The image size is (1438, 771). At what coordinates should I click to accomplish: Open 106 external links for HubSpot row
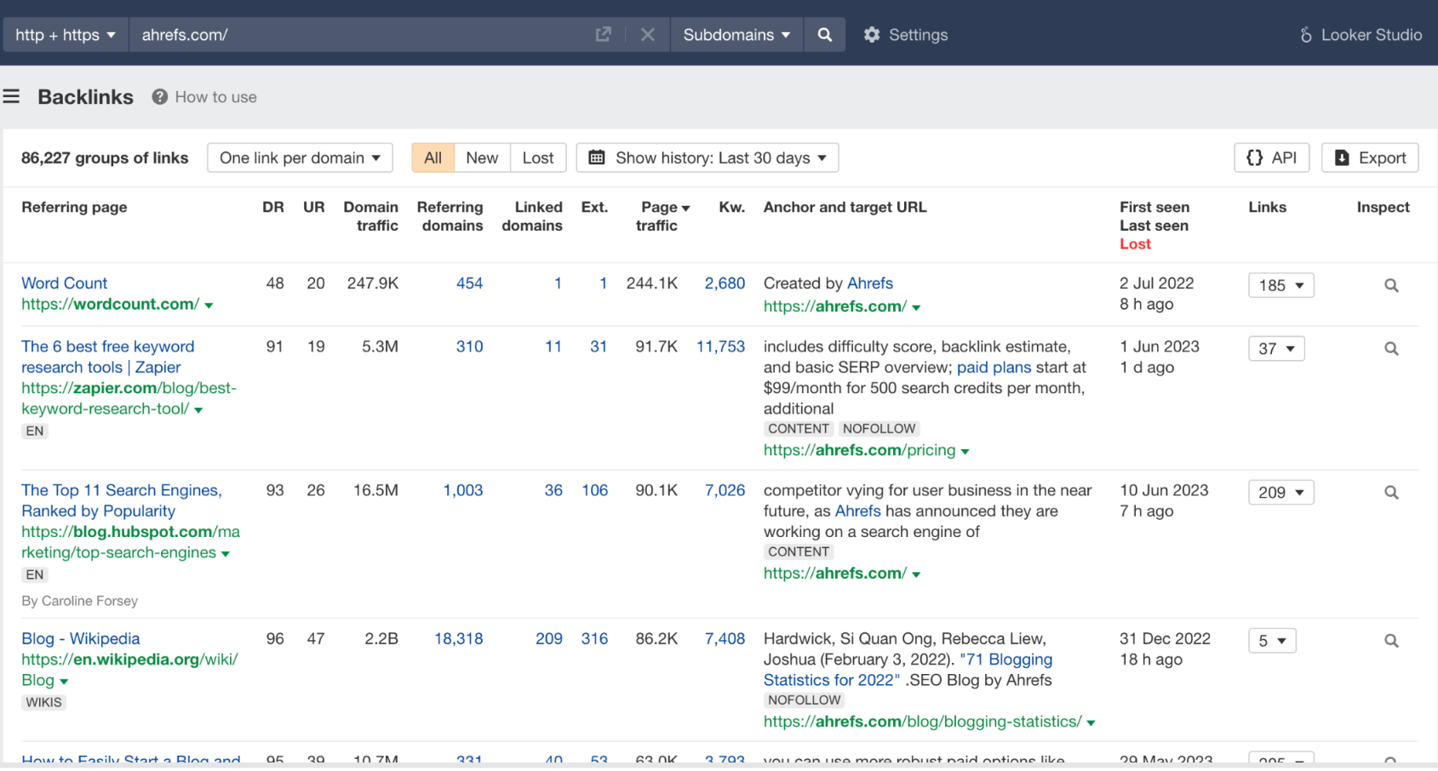[x=594, y=491]
